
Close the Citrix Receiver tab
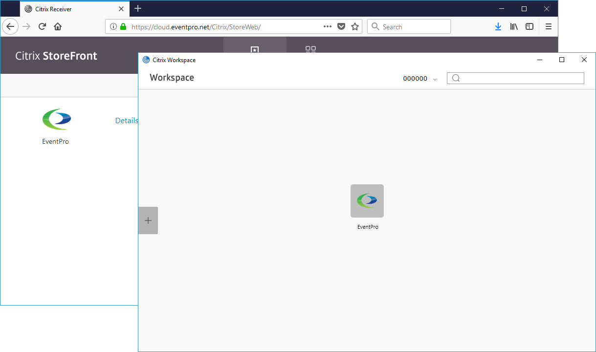point(121,9)
